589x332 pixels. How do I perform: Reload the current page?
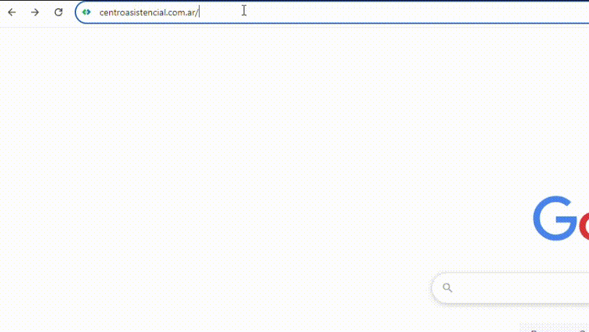(59, 12)
